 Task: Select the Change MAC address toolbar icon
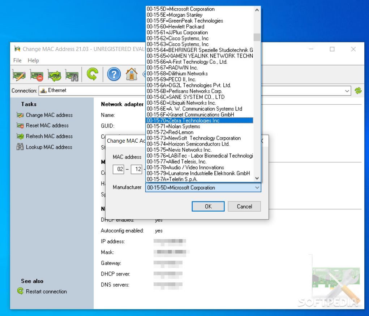(19, 74)
